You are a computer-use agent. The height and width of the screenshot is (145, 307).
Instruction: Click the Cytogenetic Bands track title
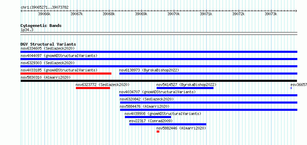41,26
